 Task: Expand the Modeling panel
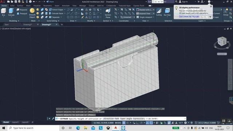tap(14, 21)
